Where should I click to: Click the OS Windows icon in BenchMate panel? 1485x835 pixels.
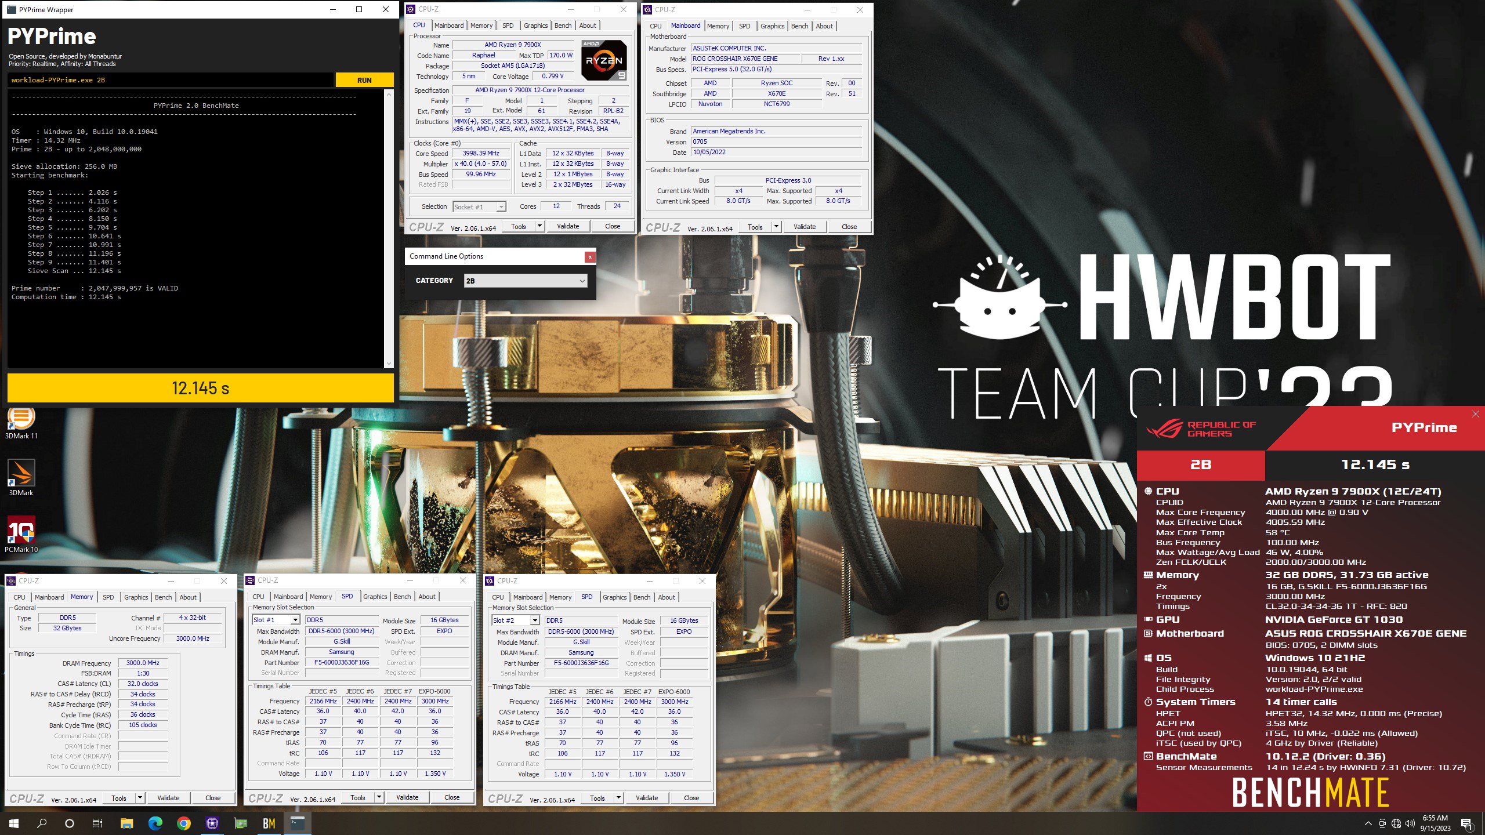[1148, 658]
